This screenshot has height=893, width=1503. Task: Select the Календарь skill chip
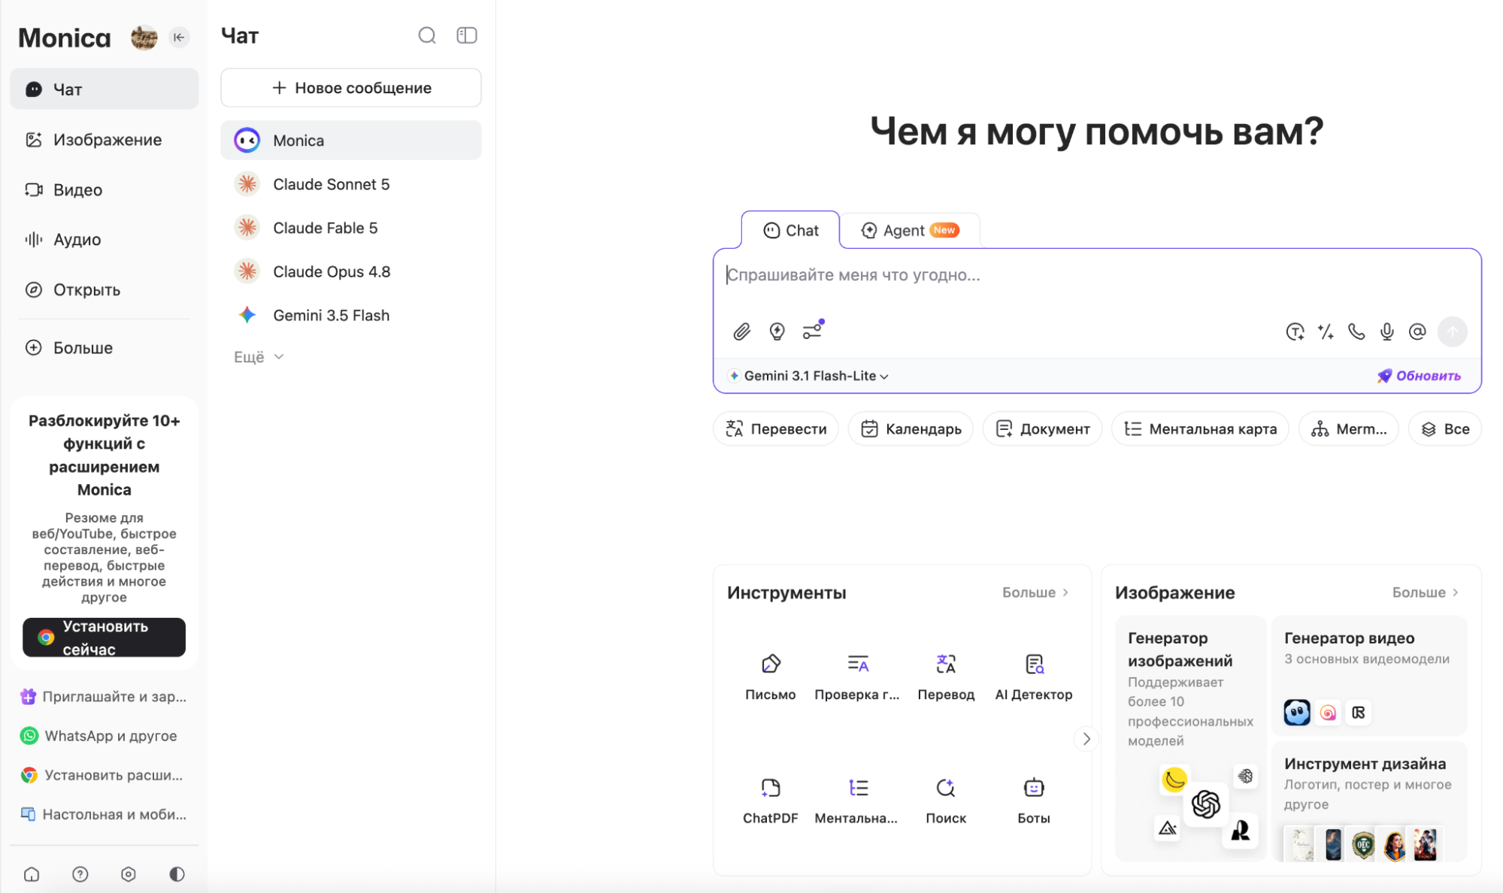click(911, 429)
